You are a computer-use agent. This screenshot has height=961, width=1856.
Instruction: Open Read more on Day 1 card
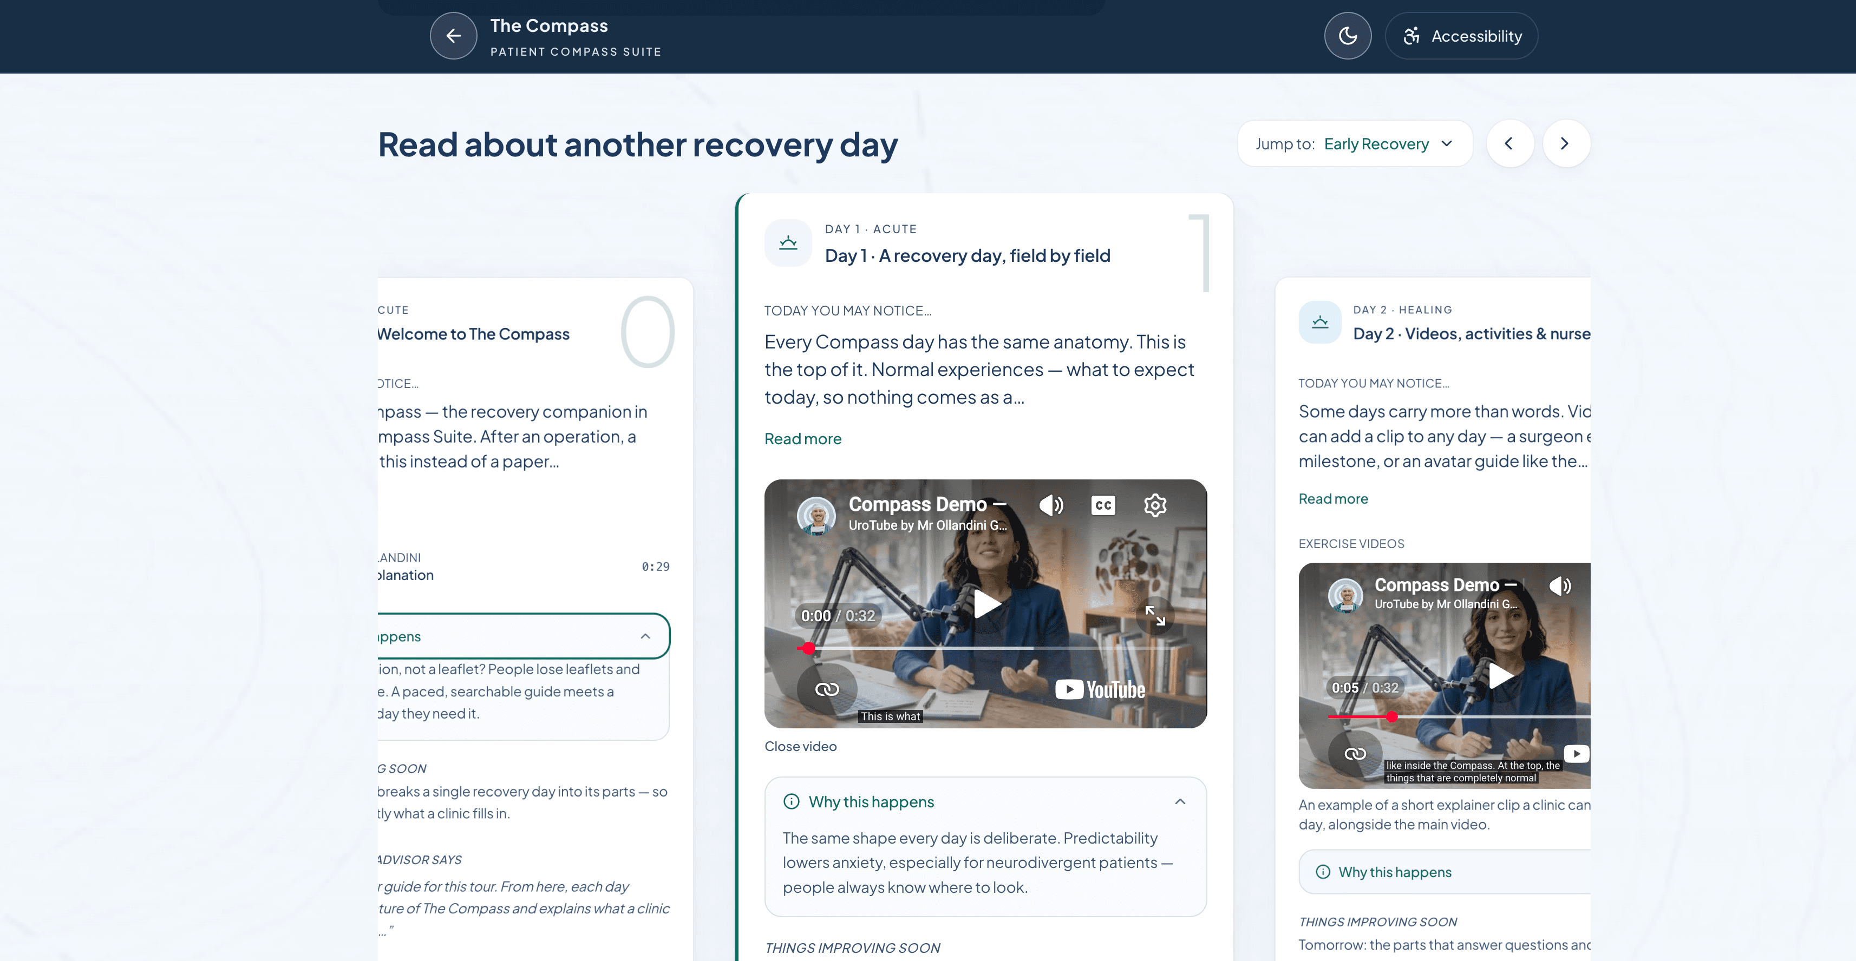[x=802, y=438]
